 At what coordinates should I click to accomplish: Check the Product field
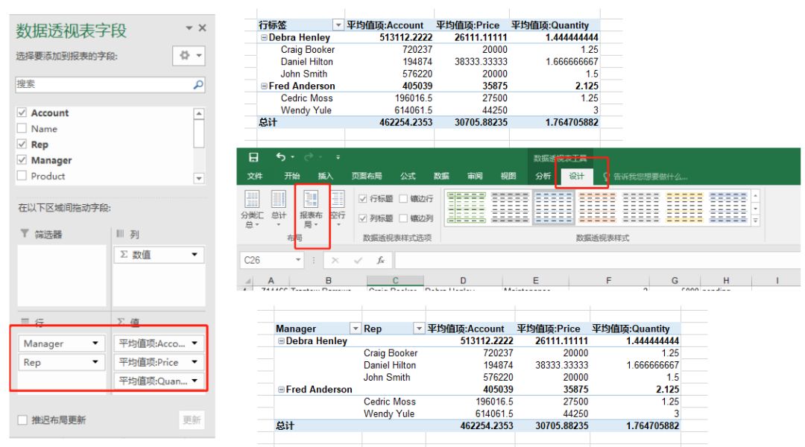pos(22,176)
